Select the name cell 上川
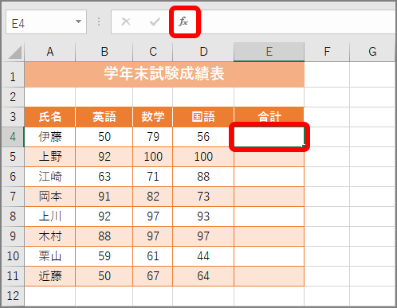 pos(50,216)
